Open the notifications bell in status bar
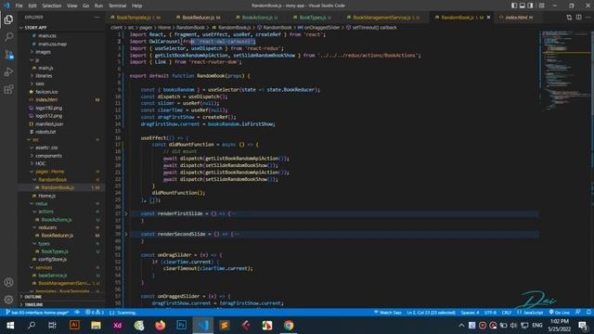 [588, 313]
